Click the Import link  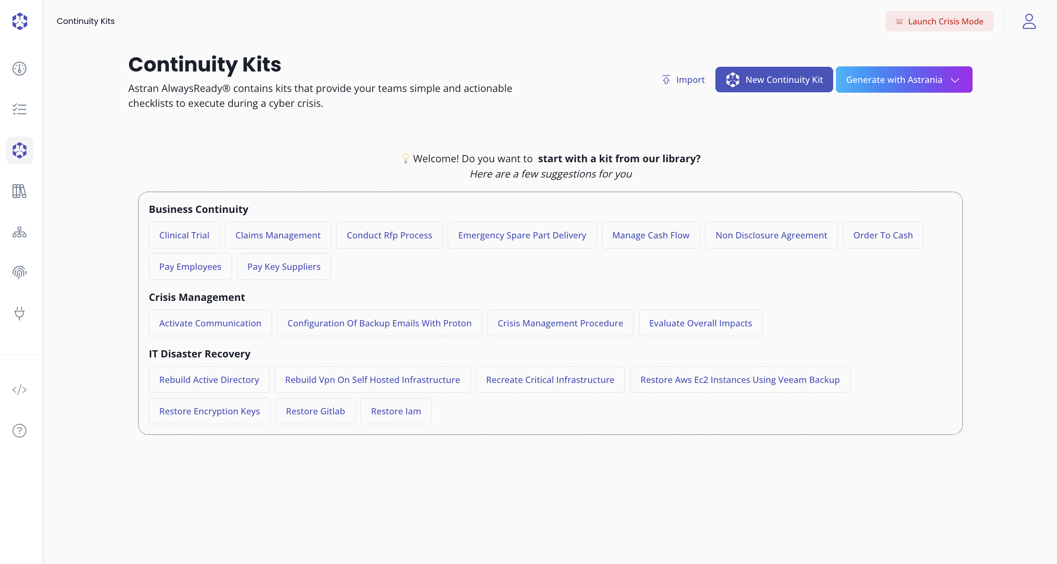click(683, 80)
